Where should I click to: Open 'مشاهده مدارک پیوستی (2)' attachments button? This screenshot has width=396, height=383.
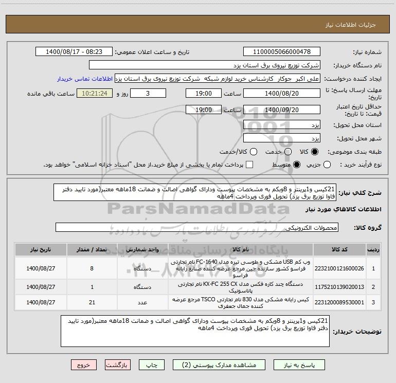click(x=219, y=365)
